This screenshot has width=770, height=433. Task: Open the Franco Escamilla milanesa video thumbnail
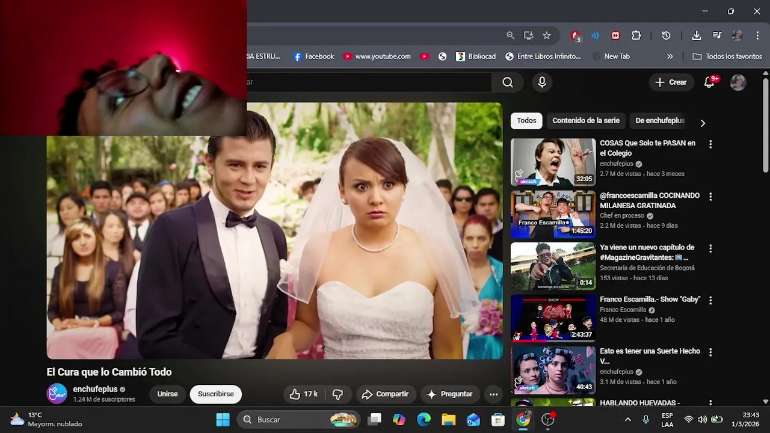(x=553, y=215)
